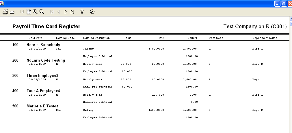Close the preview with circled X icon
Image resolution: width=292 pixels, height=133 pixels.
(92, 12)
